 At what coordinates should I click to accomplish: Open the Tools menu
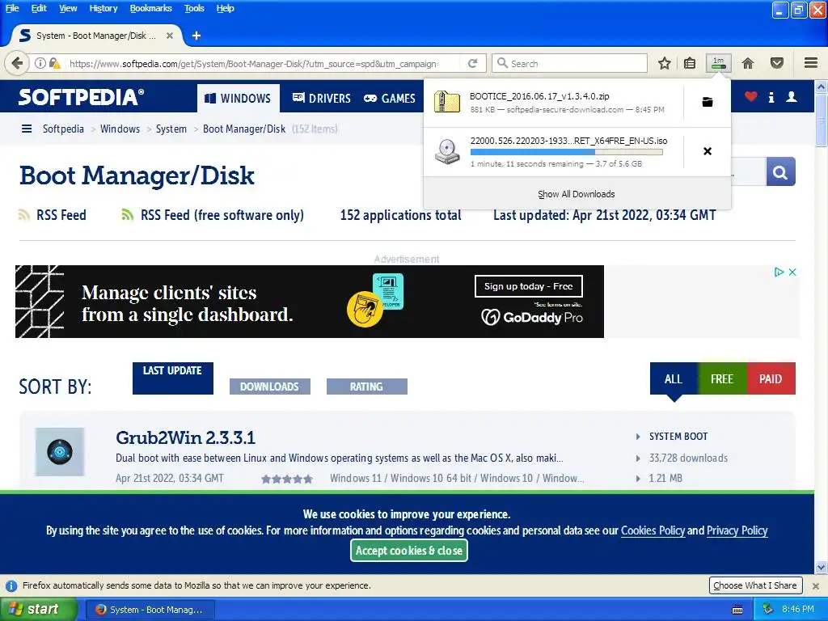click(x=194, y=8)
